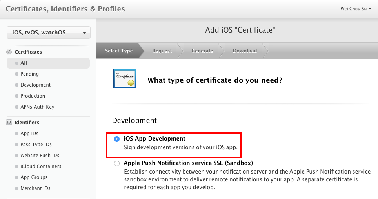Click the Download step tab

point(245,51)
